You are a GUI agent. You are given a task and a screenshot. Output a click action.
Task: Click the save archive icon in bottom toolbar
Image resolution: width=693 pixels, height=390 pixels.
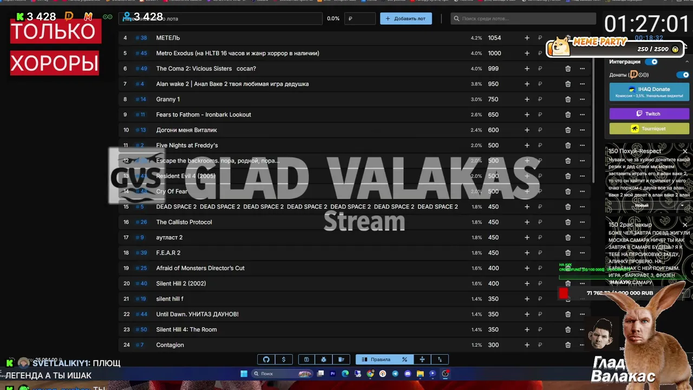click(x=306, y=360)
